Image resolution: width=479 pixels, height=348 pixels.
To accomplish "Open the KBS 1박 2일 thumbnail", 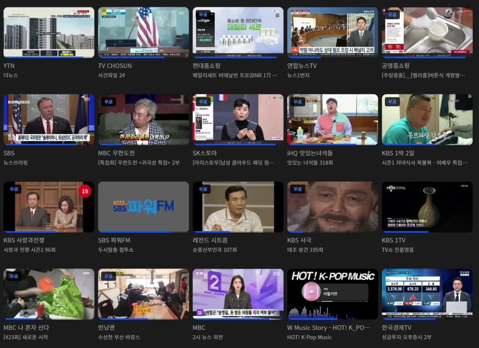I will [427, 120].
